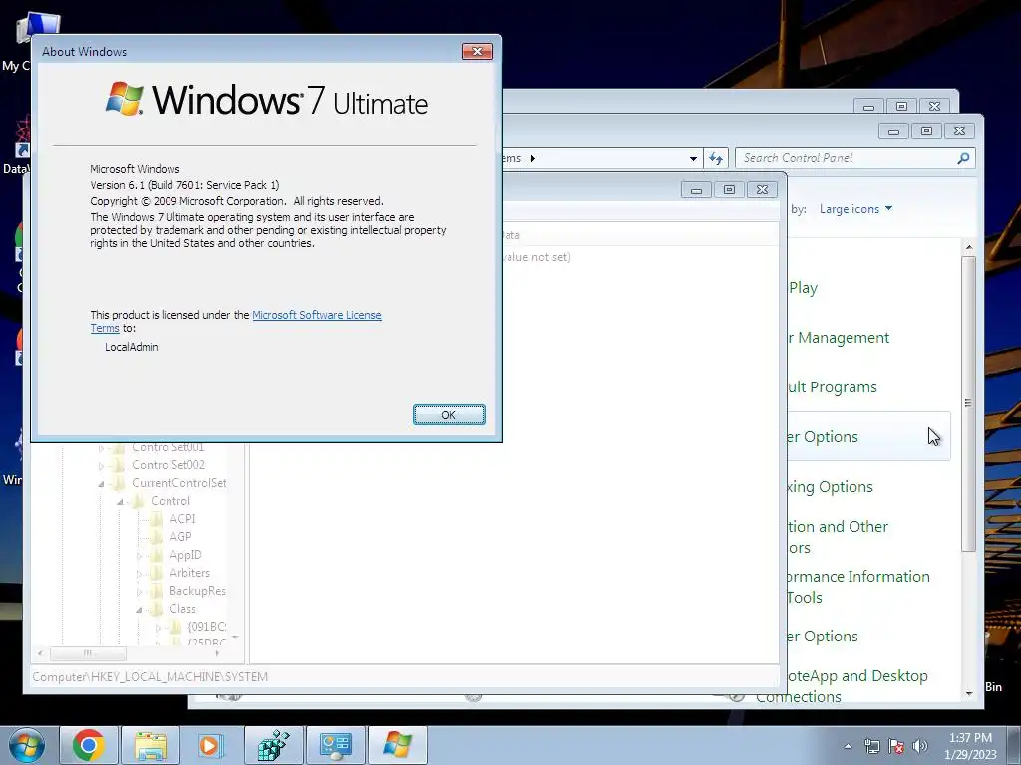Maximize the Registry Editor window
Screen dimensions: 1021x765
(x=729, y=190)
